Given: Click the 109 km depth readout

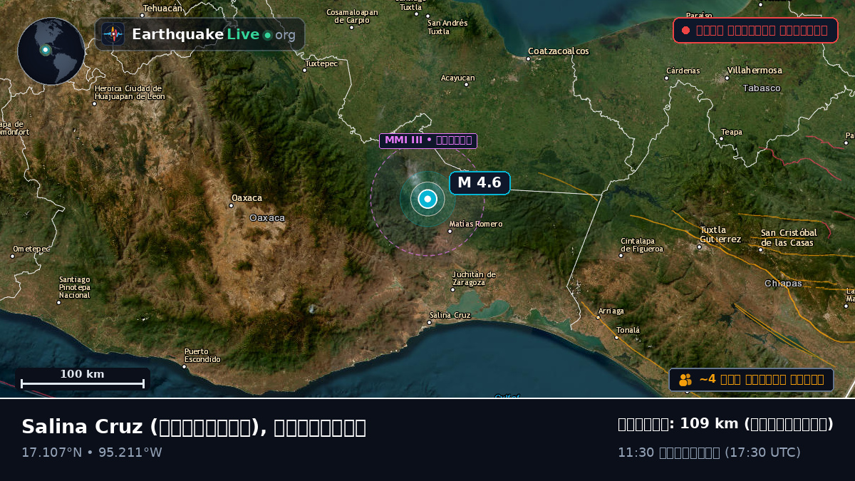Looking at the screenshot, I should point(725,424).
